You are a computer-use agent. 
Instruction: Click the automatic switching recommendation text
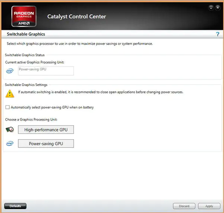(x=100, y=92)
